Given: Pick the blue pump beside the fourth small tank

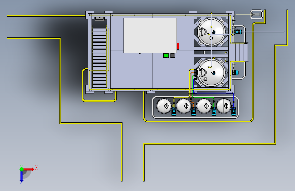Looking at the screenshot, I should click(234, 111).
